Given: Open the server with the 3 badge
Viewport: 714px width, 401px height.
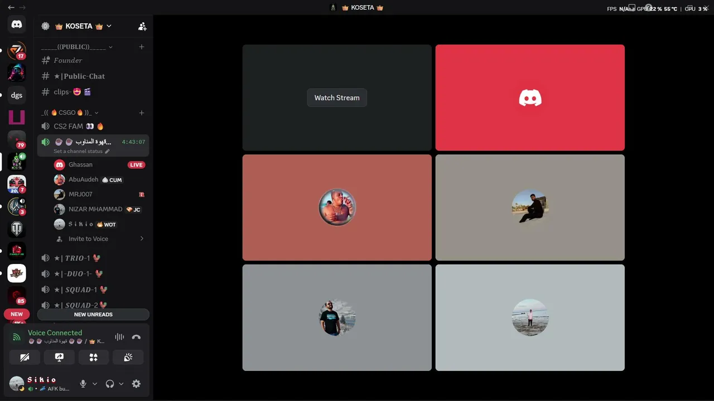Looking at the screenshot, I should (17, 207).
